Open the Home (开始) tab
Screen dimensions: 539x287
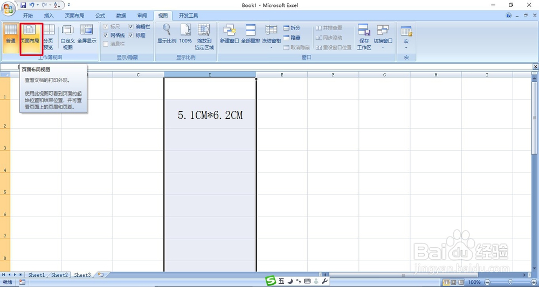tap(28, 16)
